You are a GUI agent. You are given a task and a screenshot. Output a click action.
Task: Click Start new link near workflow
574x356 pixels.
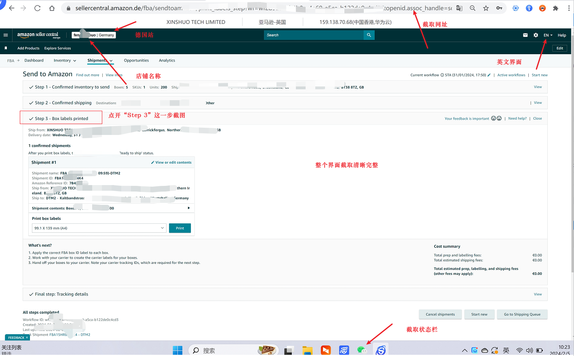[x=540, y=75]
